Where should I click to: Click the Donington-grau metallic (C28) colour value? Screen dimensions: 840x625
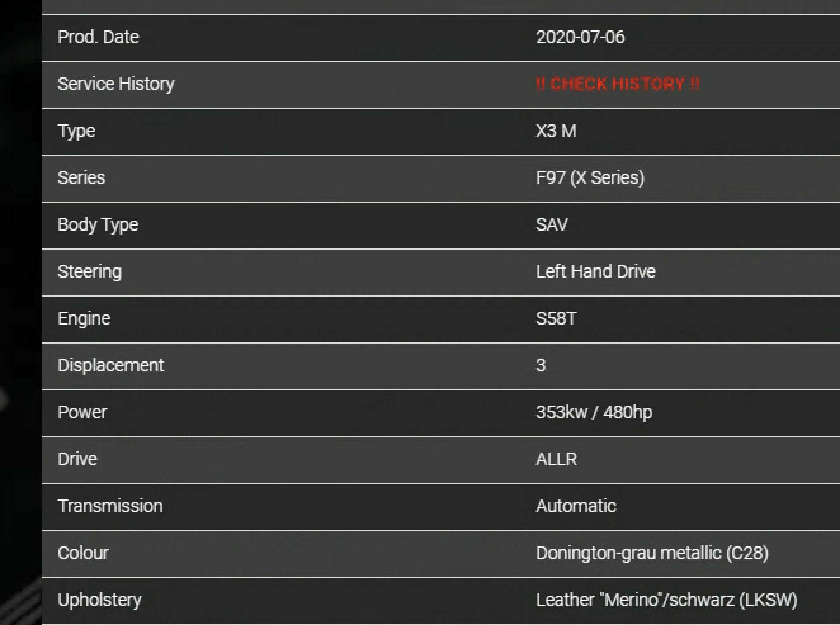point(652,553)
